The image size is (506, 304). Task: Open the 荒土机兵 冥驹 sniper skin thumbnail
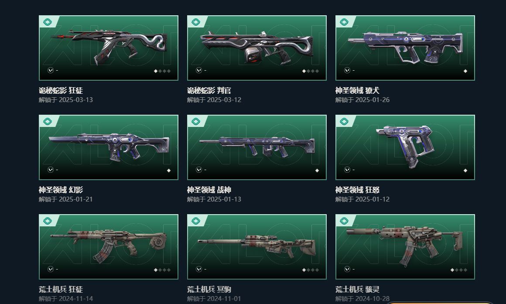point(257,246)
